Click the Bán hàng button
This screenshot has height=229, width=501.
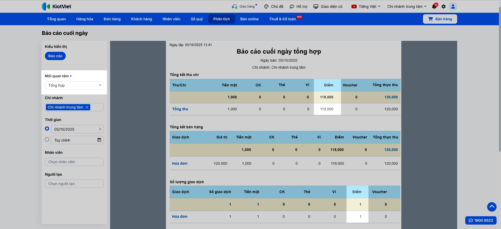[440, 19]
